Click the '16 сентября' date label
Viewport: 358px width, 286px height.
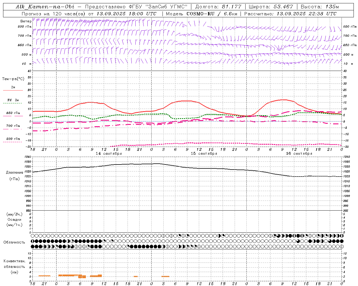point(299,154)
